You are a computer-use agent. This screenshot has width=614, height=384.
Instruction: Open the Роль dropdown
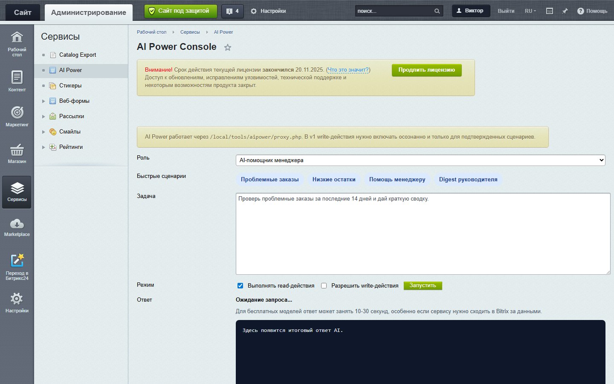click(x=420, y=160)
